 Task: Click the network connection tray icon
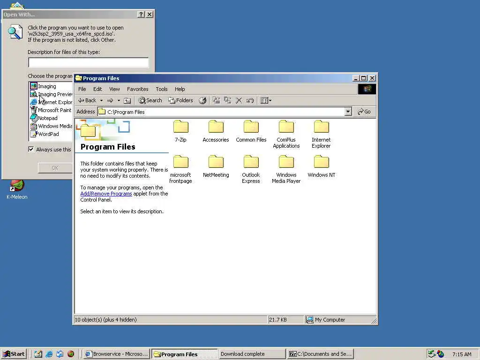(x=432, y=354)
